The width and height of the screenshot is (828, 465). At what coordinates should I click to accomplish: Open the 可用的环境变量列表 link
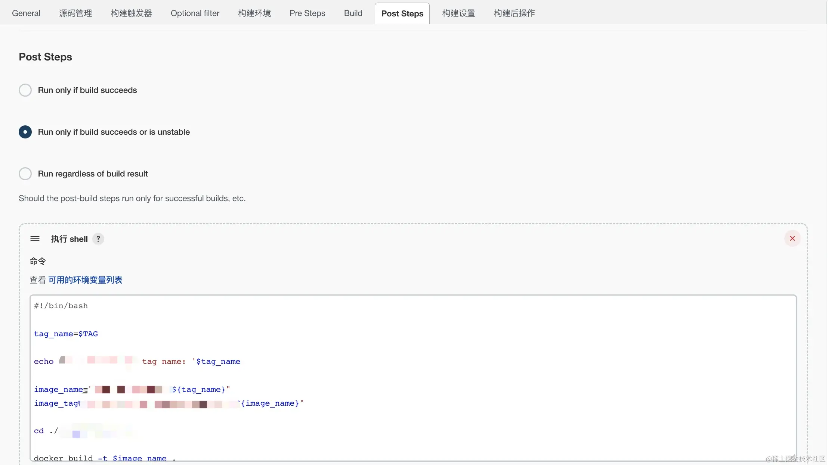click(x=85, y=280)
